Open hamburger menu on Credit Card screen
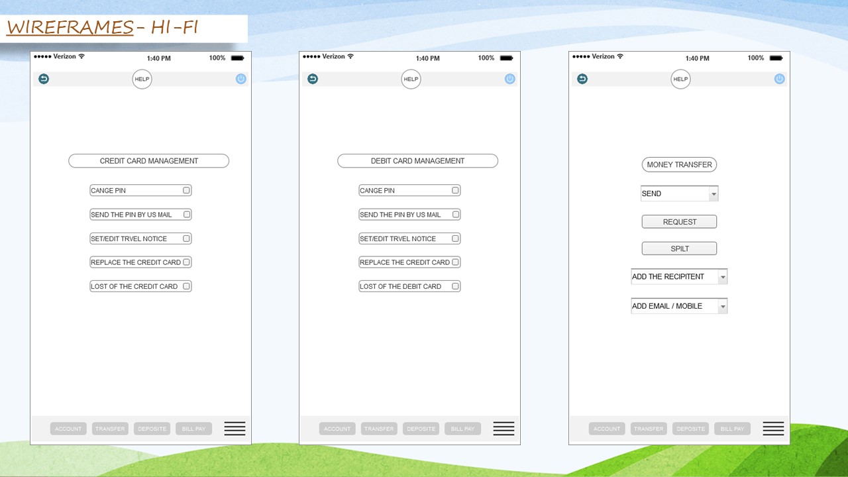The height and width of the screenshot is (477, 848). (235, 429)
